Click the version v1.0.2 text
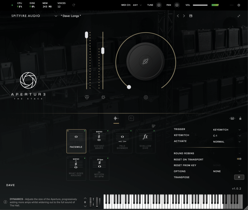This screenshot has width=248, height=210. click(236, 189)
